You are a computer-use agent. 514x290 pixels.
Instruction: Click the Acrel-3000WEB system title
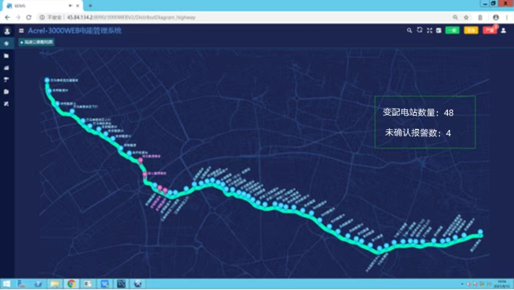click(74, 31)
